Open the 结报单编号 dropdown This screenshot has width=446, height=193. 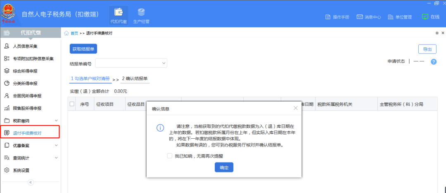click(131, 63)
